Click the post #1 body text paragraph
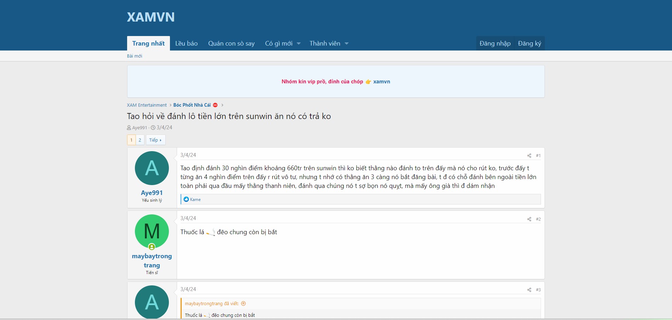Screen dimensions: 672x320 click(x=358, y=177)
